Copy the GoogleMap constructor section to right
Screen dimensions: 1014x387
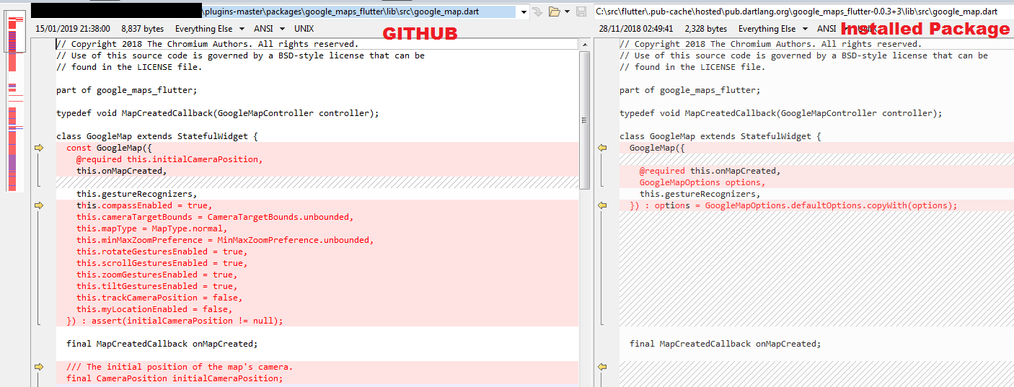(x=39, y=148)
